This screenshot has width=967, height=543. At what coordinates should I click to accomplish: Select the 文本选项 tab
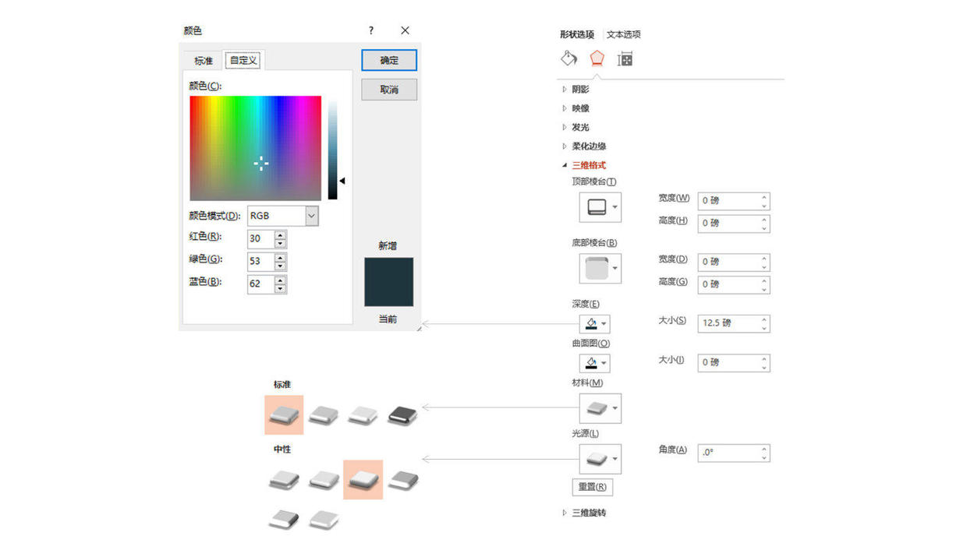pyautogui.click(x=624, y=34)
